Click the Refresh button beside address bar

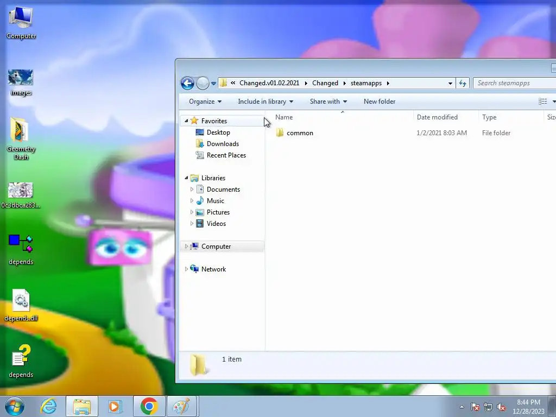click(463, 83)
